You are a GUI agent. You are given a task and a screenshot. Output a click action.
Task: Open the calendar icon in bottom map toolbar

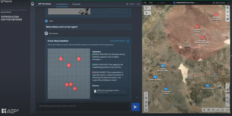(x=209, y=110)
